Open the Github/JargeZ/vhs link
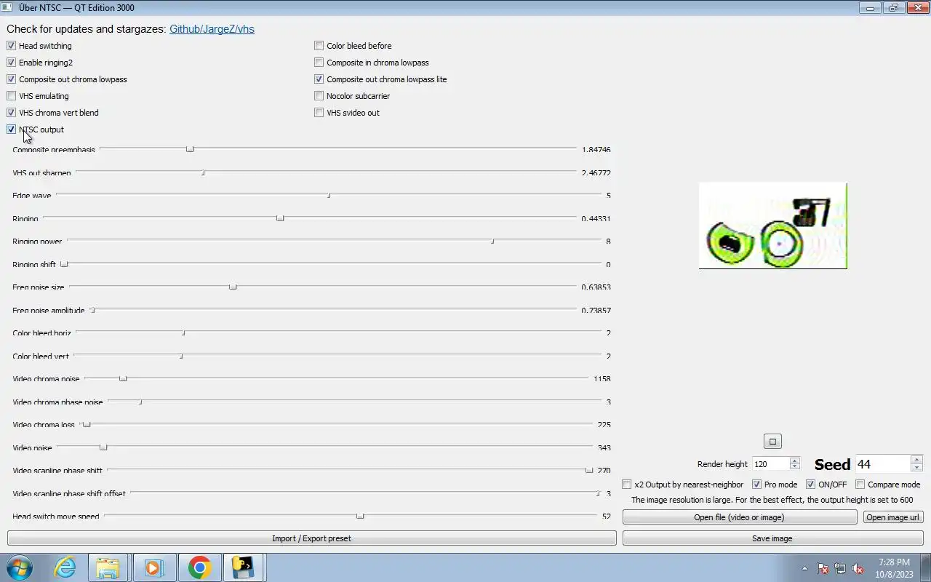931x582 pixels. pyautogui.click(x=212, y=29)
